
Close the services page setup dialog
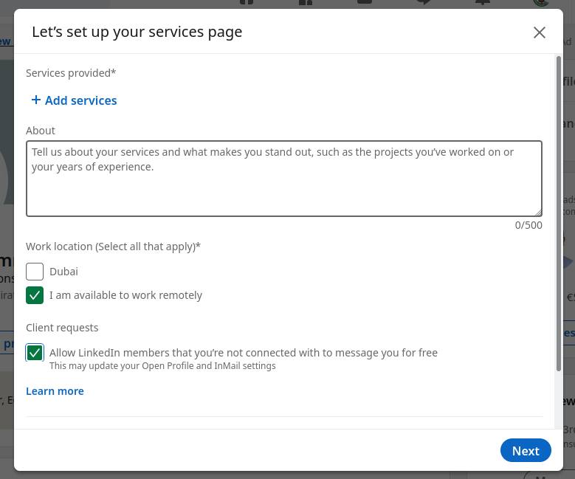(539, 32)
